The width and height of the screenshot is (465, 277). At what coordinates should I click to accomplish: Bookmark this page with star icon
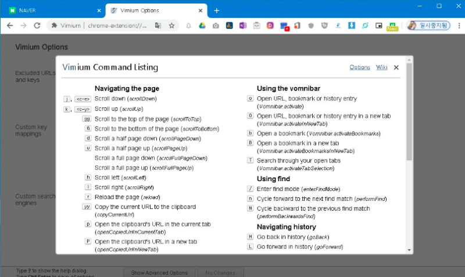pos(172,26)
